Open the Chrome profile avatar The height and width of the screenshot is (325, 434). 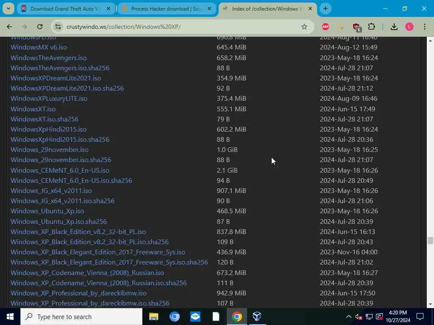pyautogui.click(x=409, y=27)
